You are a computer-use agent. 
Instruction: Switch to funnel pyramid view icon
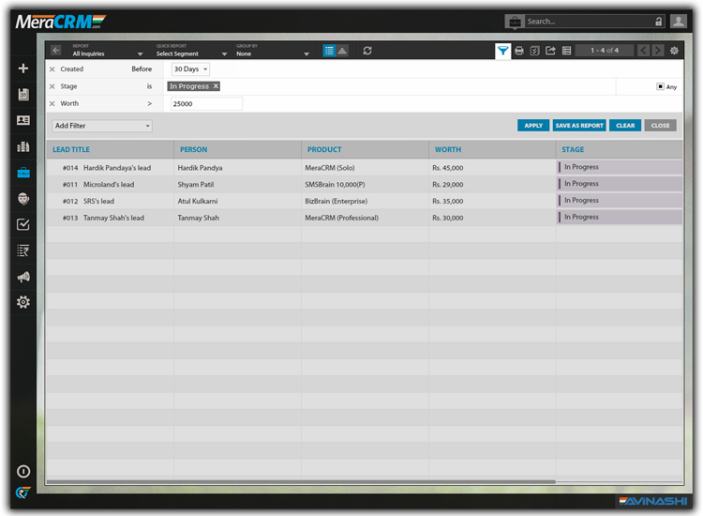pos(342,51)
